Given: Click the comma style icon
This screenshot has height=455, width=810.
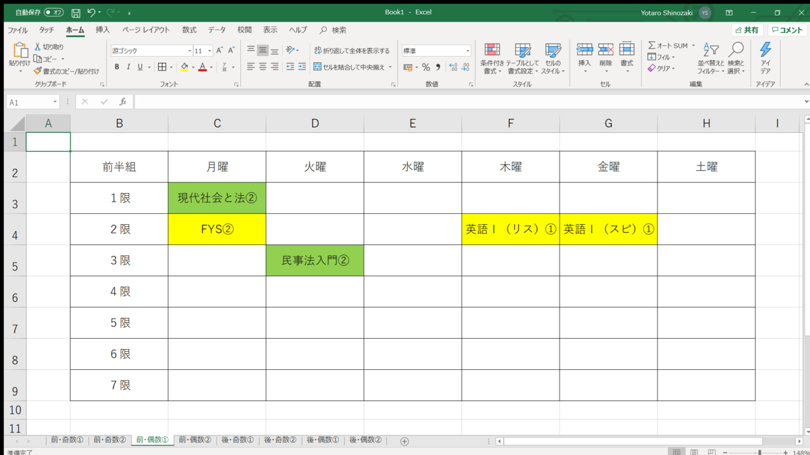Looking at the screenshot, I should (438, 67).
